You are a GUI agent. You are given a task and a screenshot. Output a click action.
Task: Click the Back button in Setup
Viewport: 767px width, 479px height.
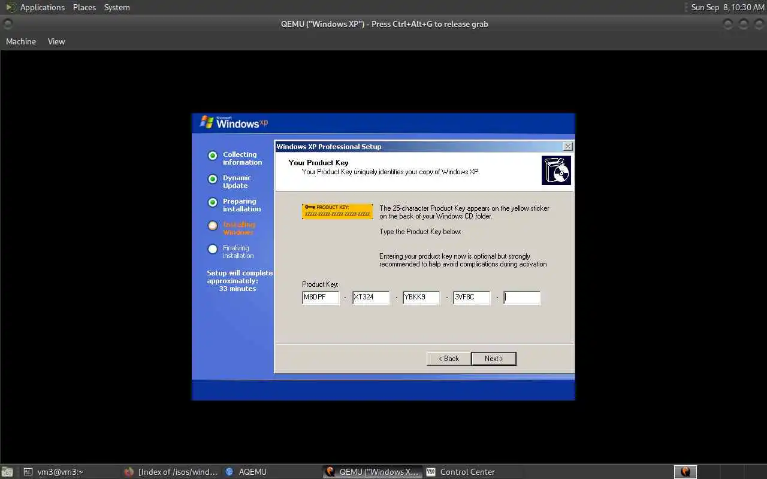pyautogui.click(x=448, y=359)
